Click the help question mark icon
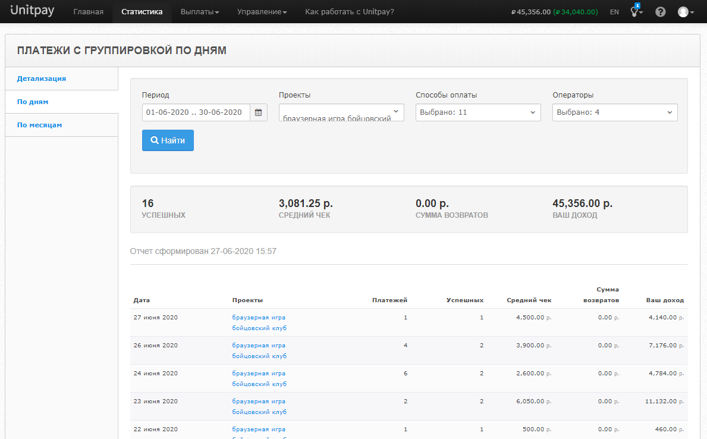707x439 pixels. [x=660, y=12]
